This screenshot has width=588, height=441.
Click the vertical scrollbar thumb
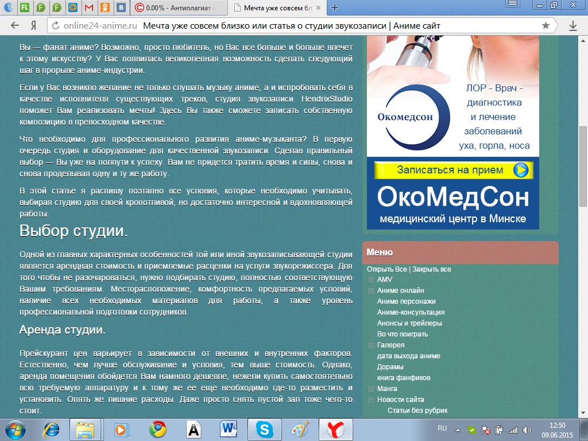(583, 166)
